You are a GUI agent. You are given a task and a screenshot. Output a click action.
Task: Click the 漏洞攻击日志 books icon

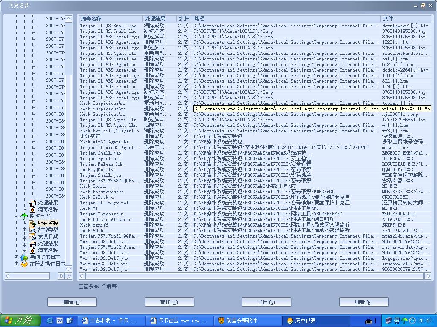(24, 257)
